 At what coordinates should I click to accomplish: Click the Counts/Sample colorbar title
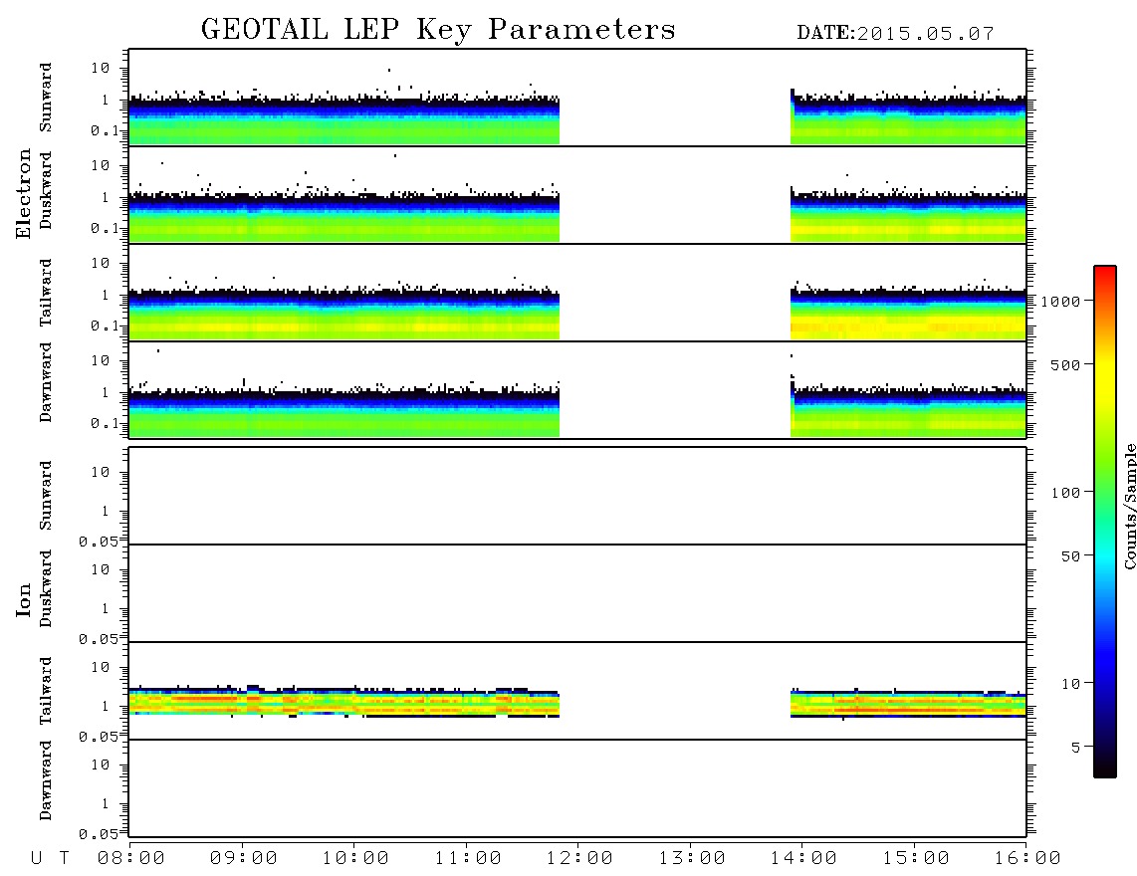[x=1129, y=506]
